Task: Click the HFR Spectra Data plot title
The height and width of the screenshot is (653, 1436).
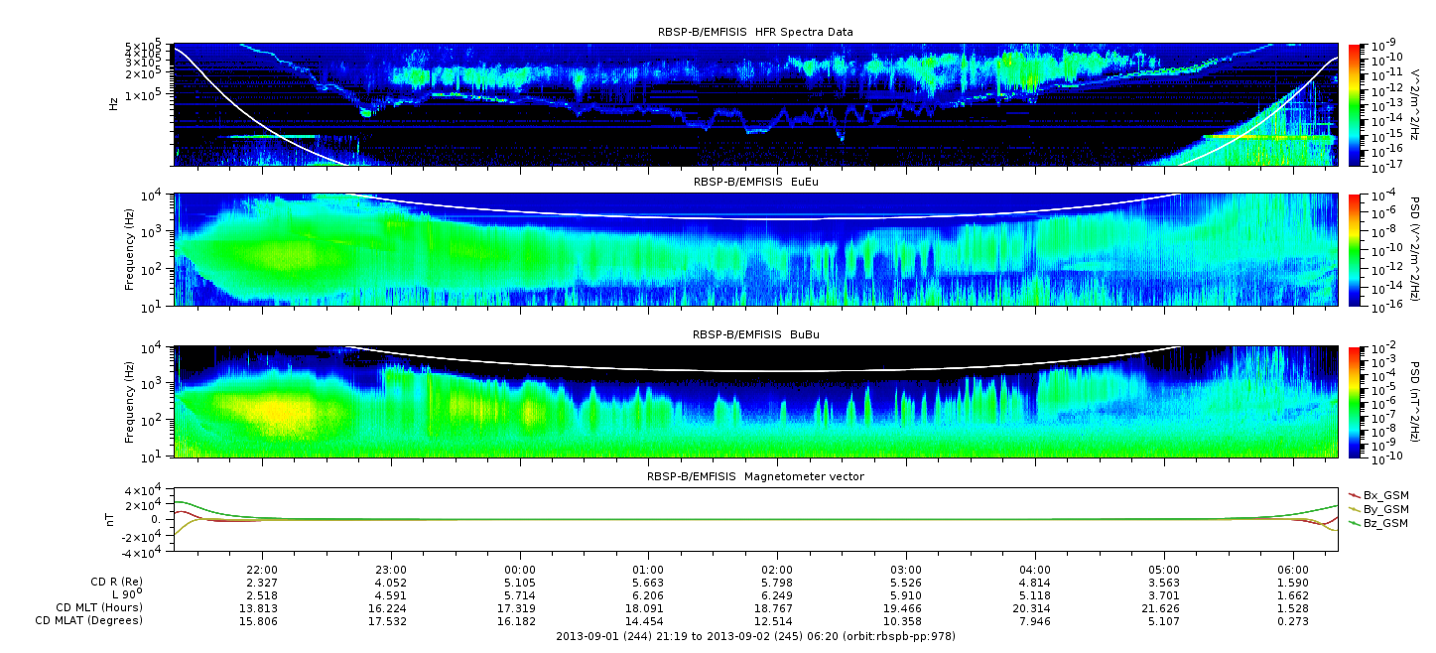Action: click(x=755, y=32)
